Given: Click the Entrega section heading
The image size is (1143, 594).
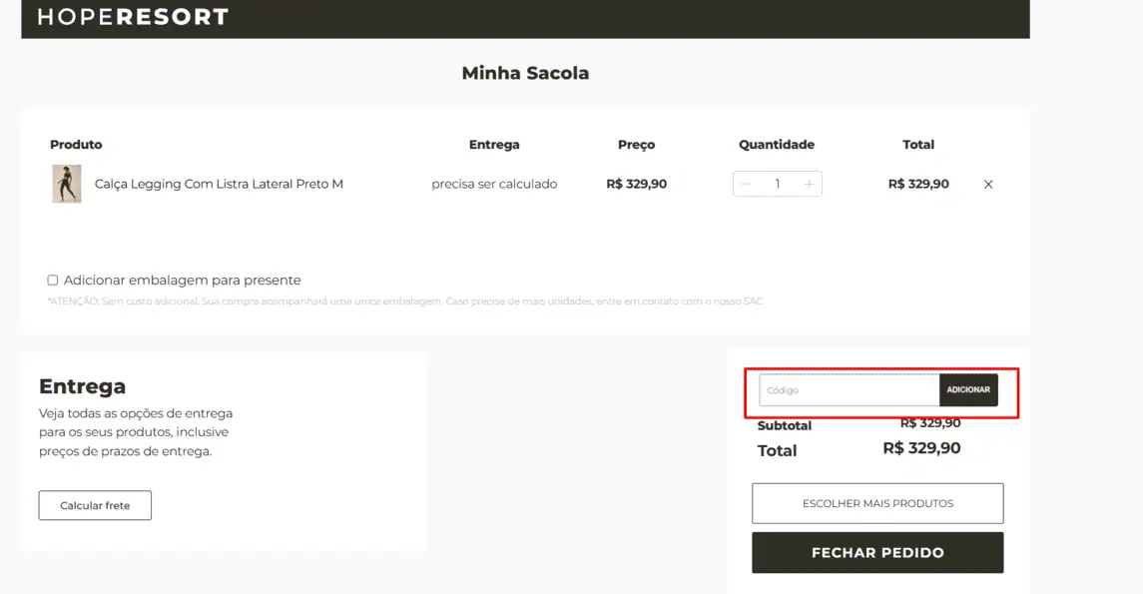Looking at the screenshot, I should (x=83, y=385).
